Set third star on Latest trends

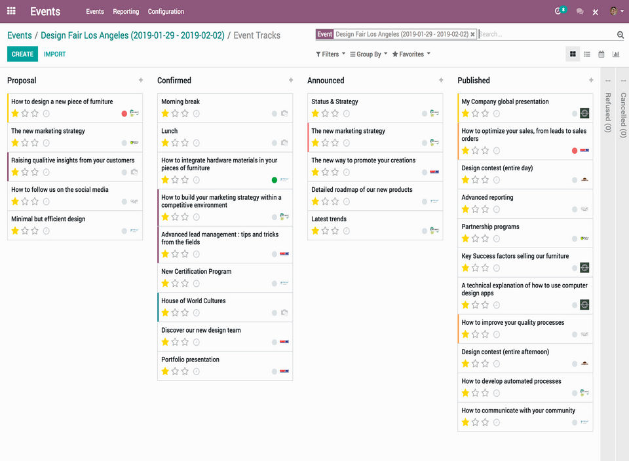[335, 231]
